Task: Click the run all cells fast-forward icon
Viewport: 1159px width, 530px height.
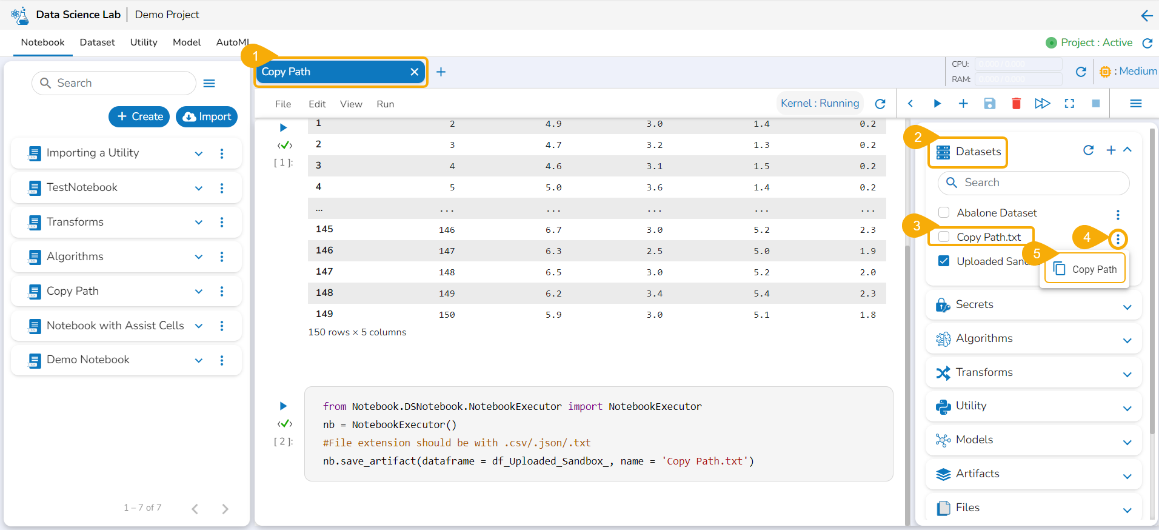Action: point(1042,104)
